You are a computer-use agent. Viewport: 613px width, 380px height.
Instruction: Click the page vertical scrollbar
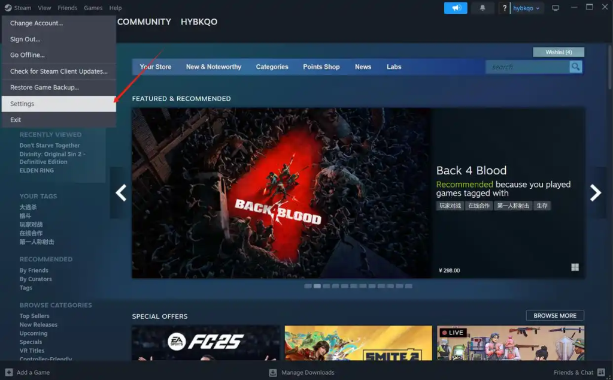[x=610, y=67]
